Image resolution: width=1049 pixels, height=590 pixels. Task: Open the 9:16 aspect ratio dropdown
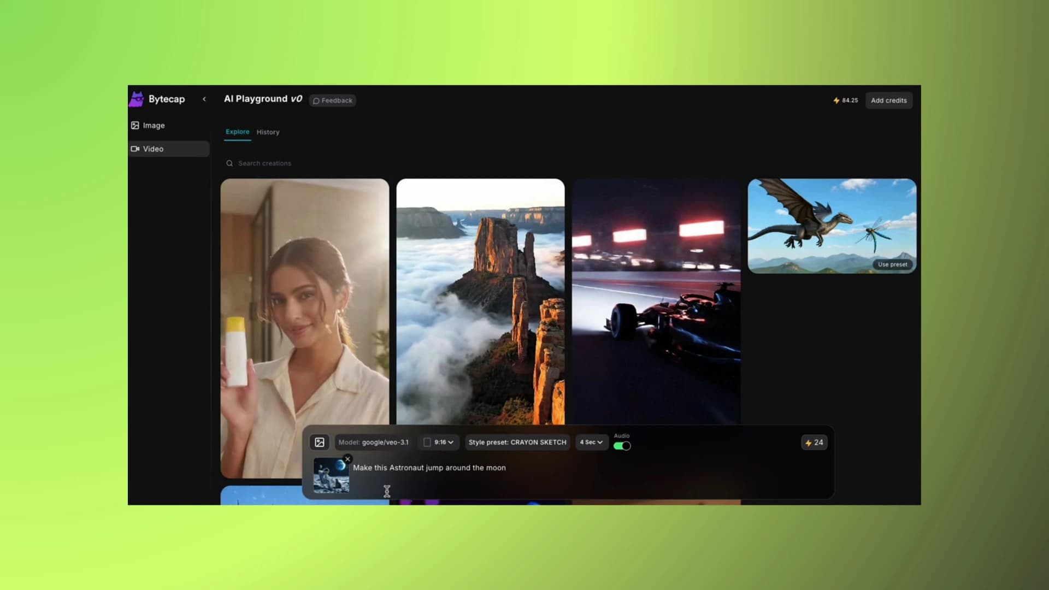coord(438,442)
